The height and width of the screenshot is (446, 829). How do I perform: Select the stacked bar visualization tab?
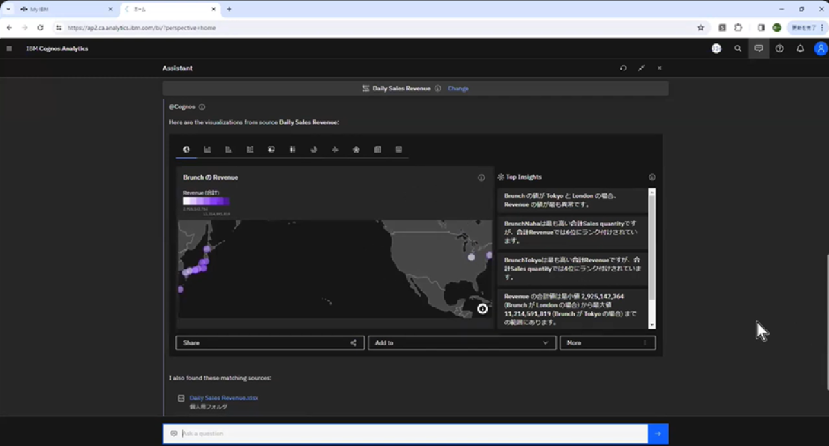click(250, 149)
